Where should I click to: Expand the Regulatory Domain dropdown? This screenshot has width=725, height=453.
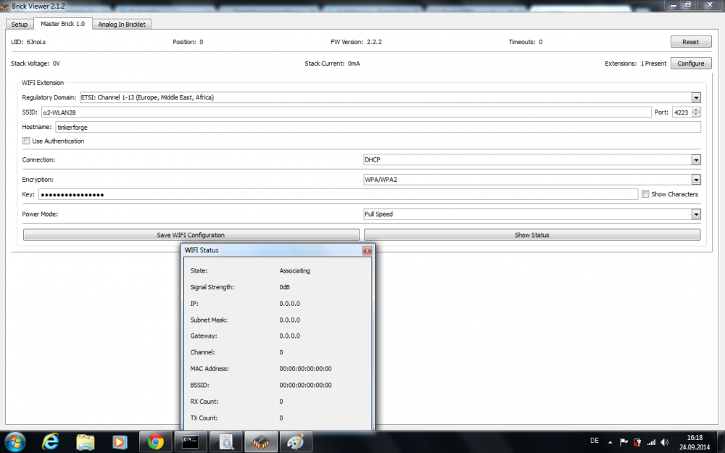[x=696, y=97]
